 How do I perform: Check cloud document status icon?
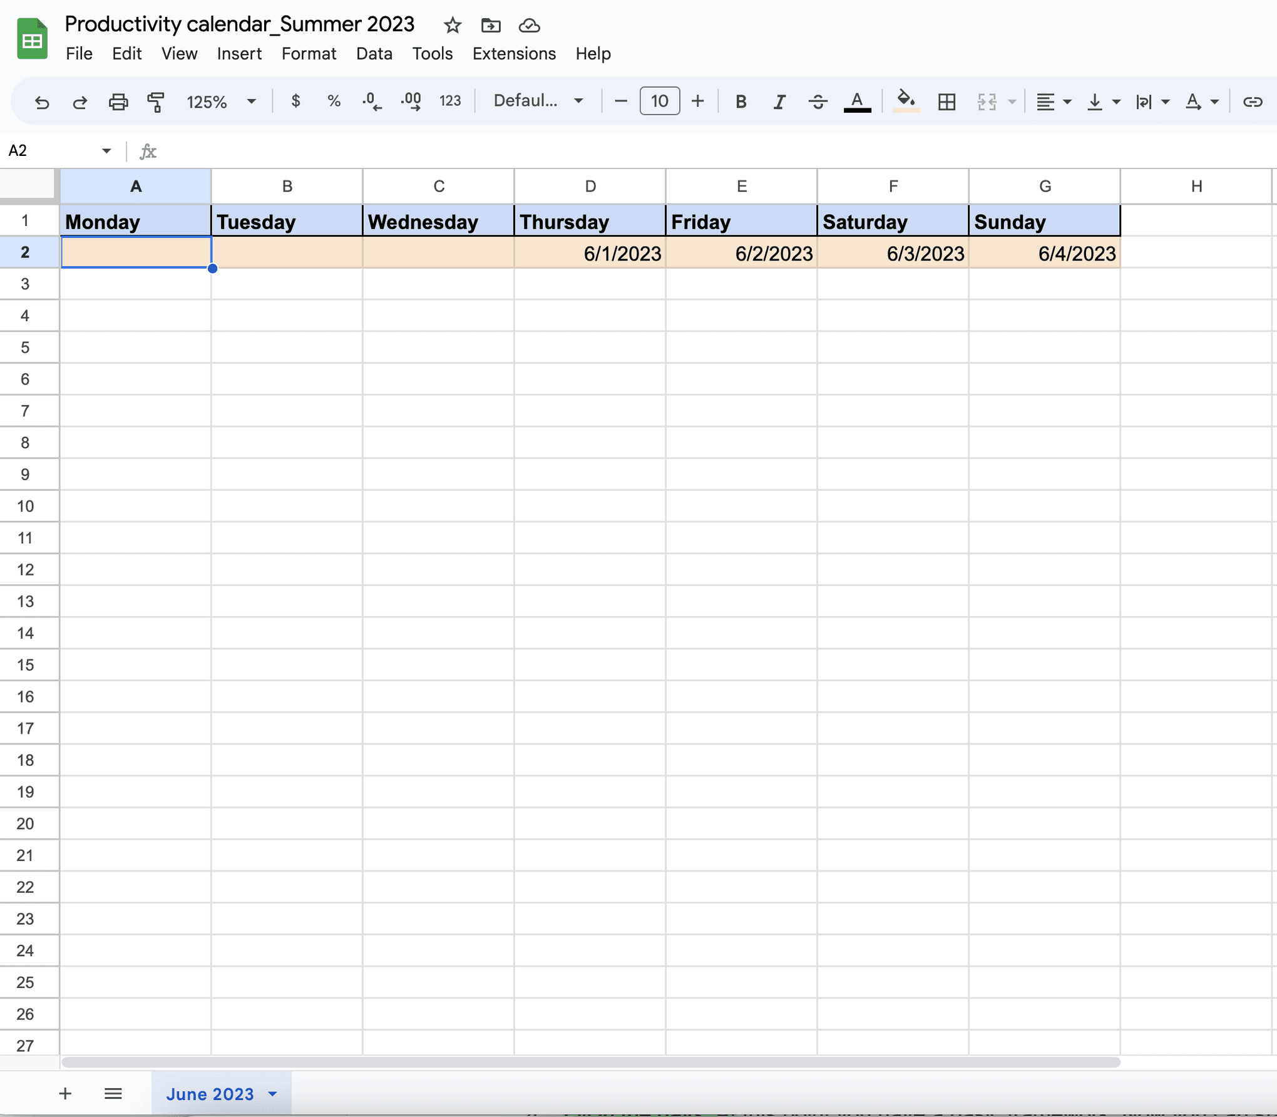(530, 25)
